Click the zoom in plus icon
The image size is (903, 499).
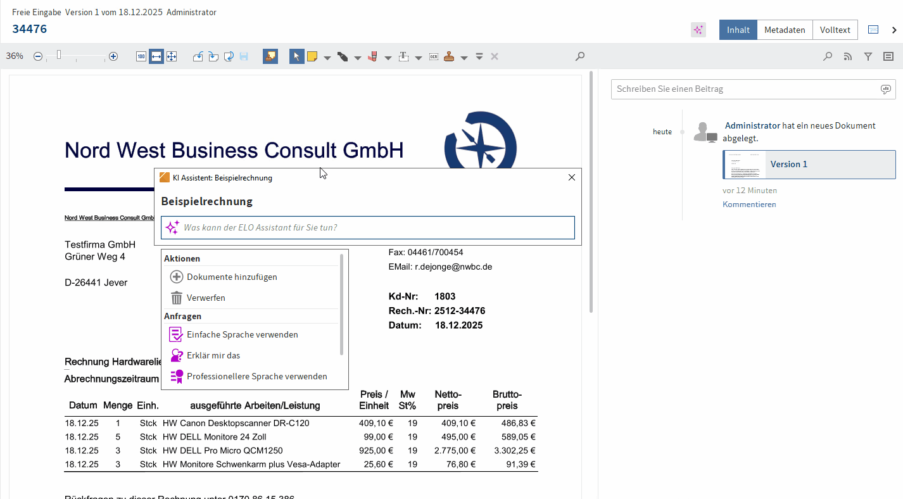tap(113, 56)
